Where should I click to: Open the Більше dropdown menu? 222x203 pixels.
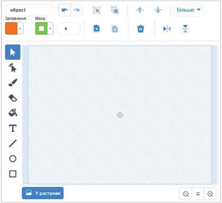click(x=189, y=10)
